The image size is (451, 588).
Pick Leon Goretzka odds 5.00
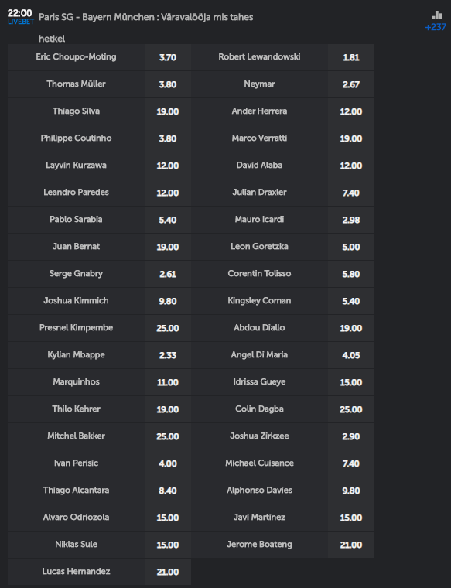coord(351,247)
